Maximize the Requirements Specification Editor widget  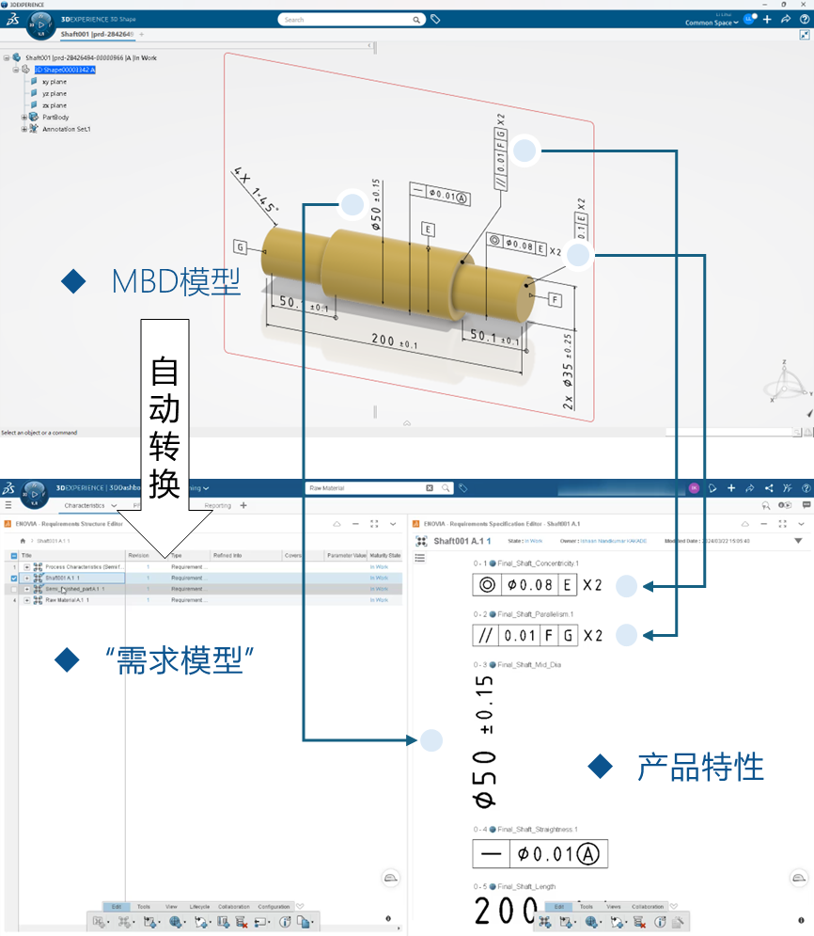(x=782, y=524)
